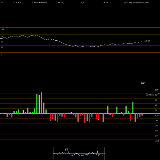Click the -40 label on MR axis
This screenshot has width=160, height=160.
coord(156,126)
